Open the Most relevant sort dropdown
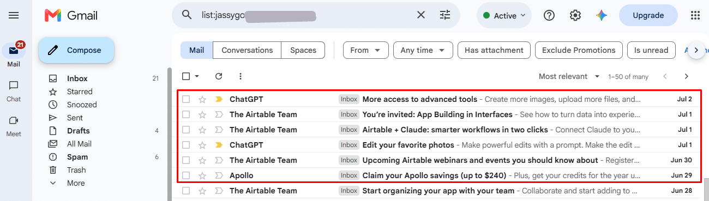The height and width of the screenshot is (201, 709). coord(569,76)
